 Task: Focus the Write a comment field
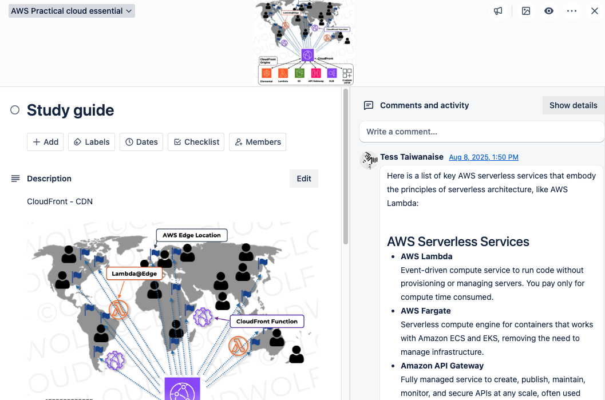click(x=481, y=132)
